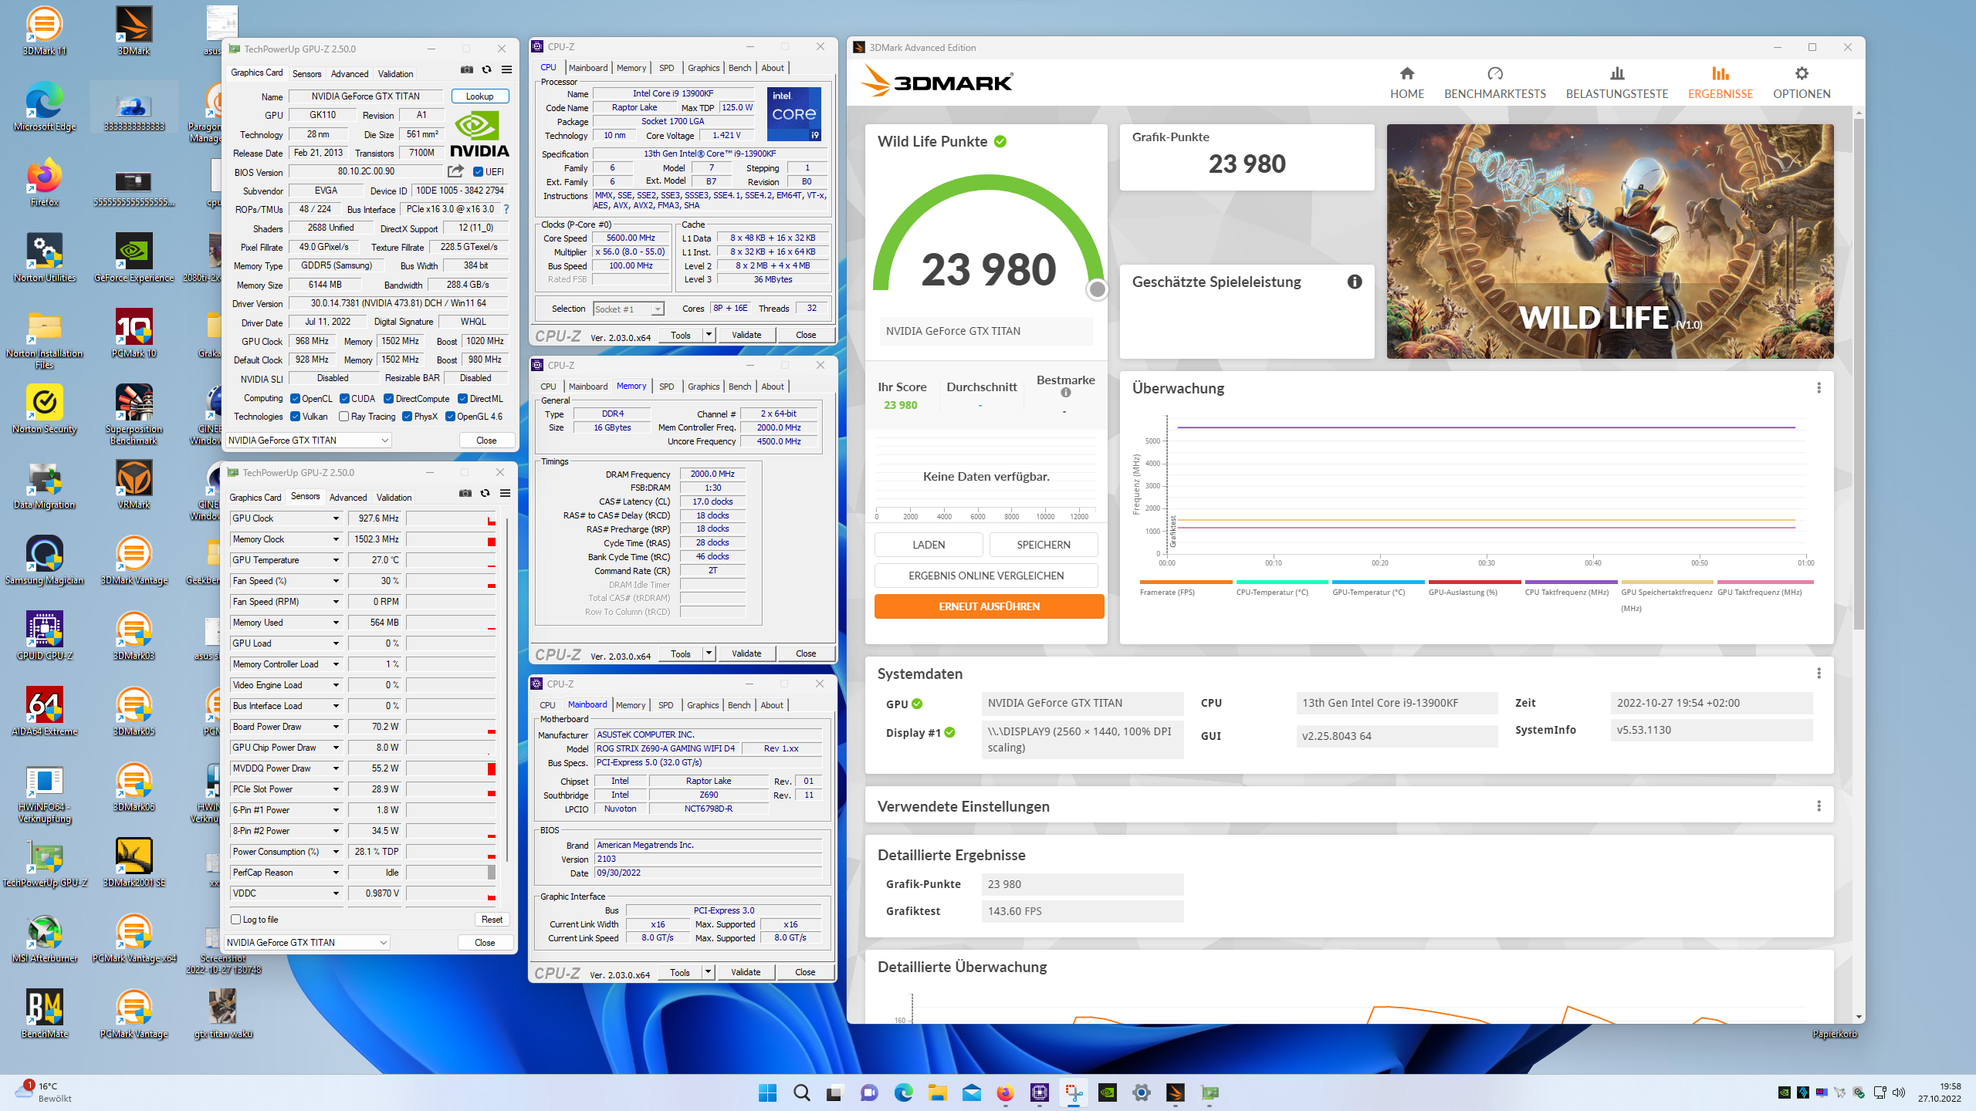The image size is (1976, 1111).
Task: Toggle Ray Tracing checkbox in GPU-Z
Action: tap(344, 417)
